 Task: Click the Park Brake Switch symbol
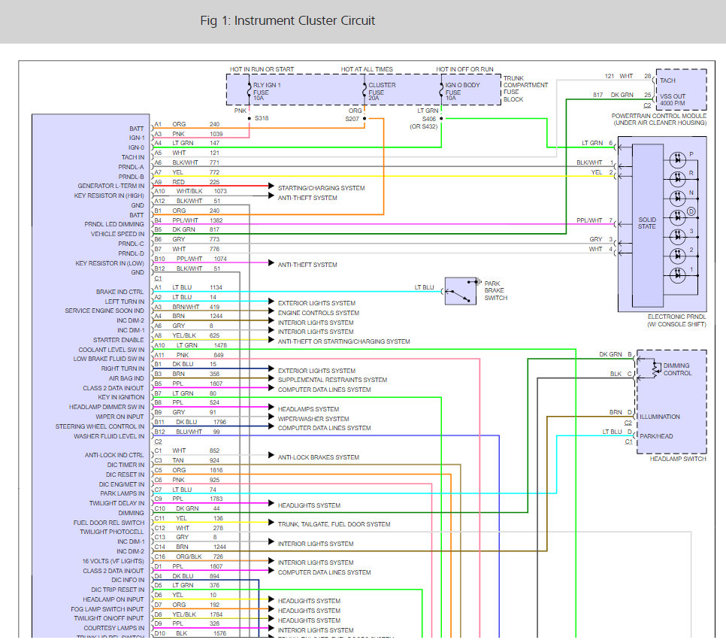[x=460, y=291]
